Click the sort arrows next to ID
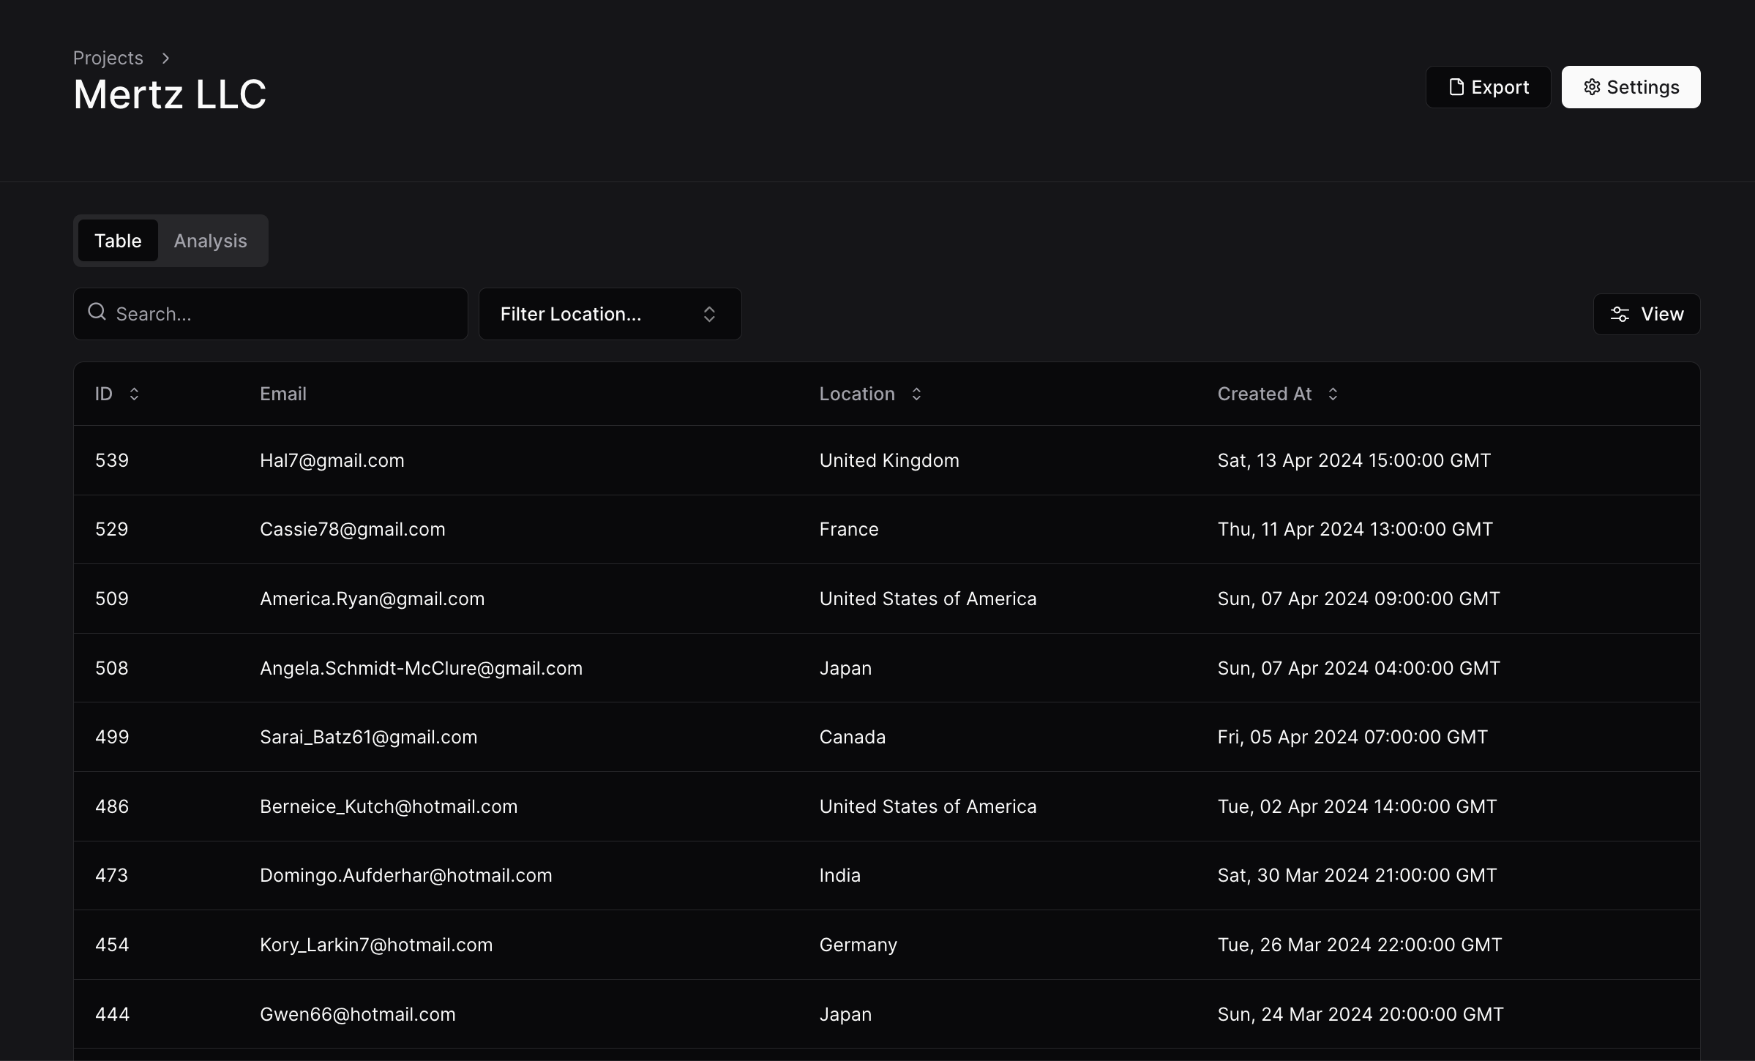 134,394
